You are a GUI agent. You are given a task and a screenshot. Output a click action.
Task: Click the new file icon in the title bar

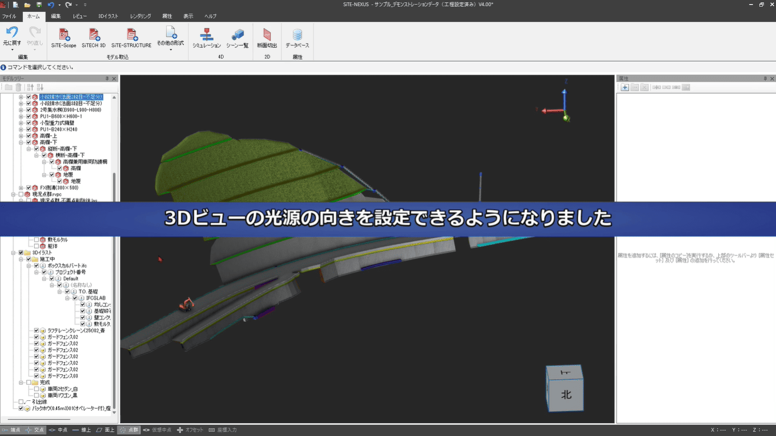15,5
